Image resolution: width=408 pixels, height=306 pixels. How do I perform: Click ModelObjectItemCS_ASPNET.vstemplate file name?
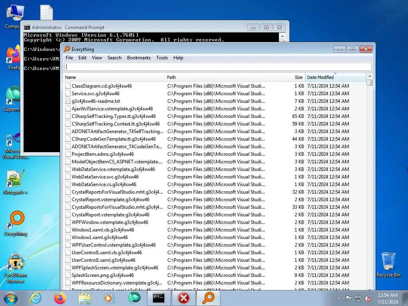tap(117, 162)
